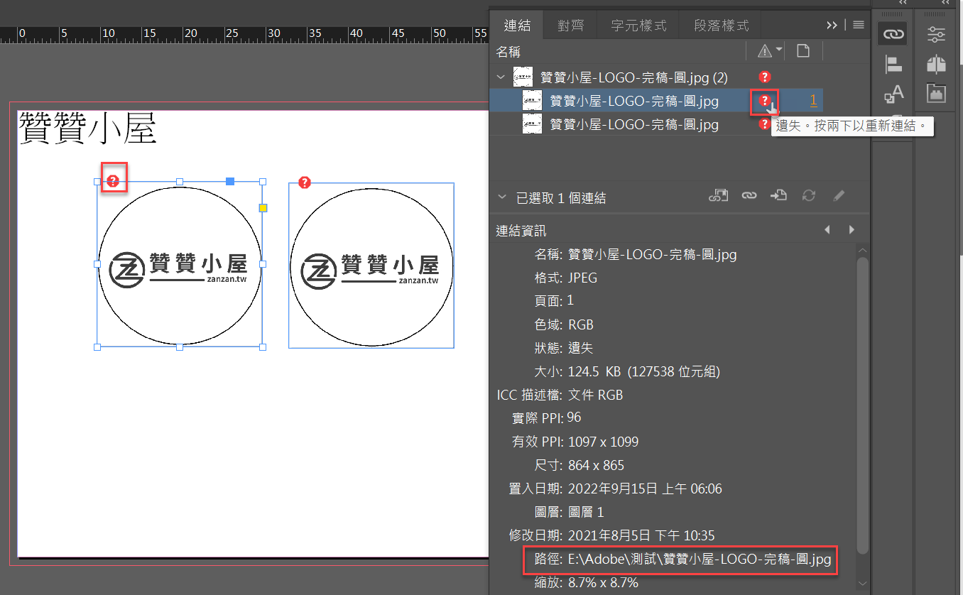Click the 修改日期 2021年8月5日 line
The image size is (963, 595).
611,535
